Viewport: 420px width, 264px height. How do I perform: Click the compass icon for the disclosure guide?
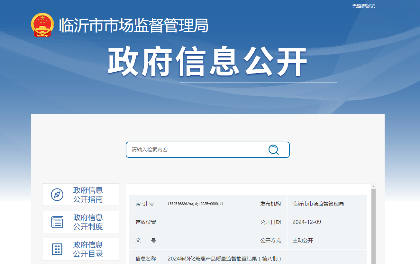click(57, 195)
